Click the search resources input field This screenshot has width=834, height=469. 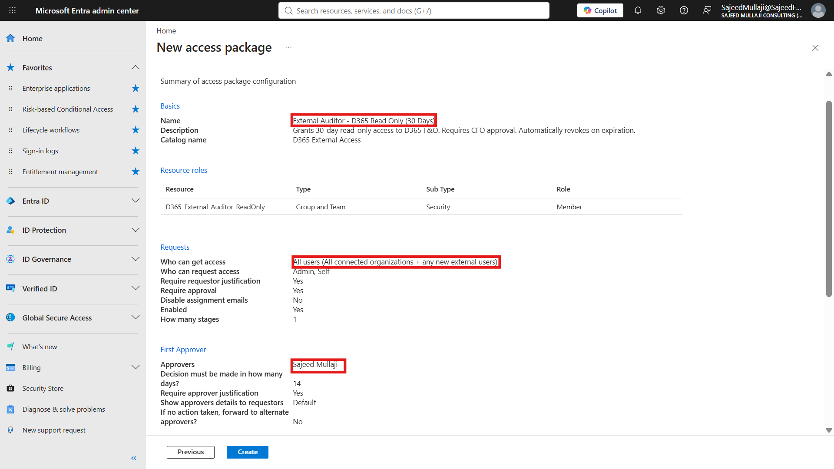tap(414, 10)
